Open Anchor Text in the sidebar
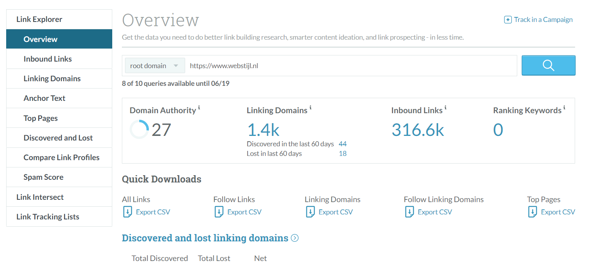Image resolution: width=599 pixels, height=266 pixels. pos(59,98)
